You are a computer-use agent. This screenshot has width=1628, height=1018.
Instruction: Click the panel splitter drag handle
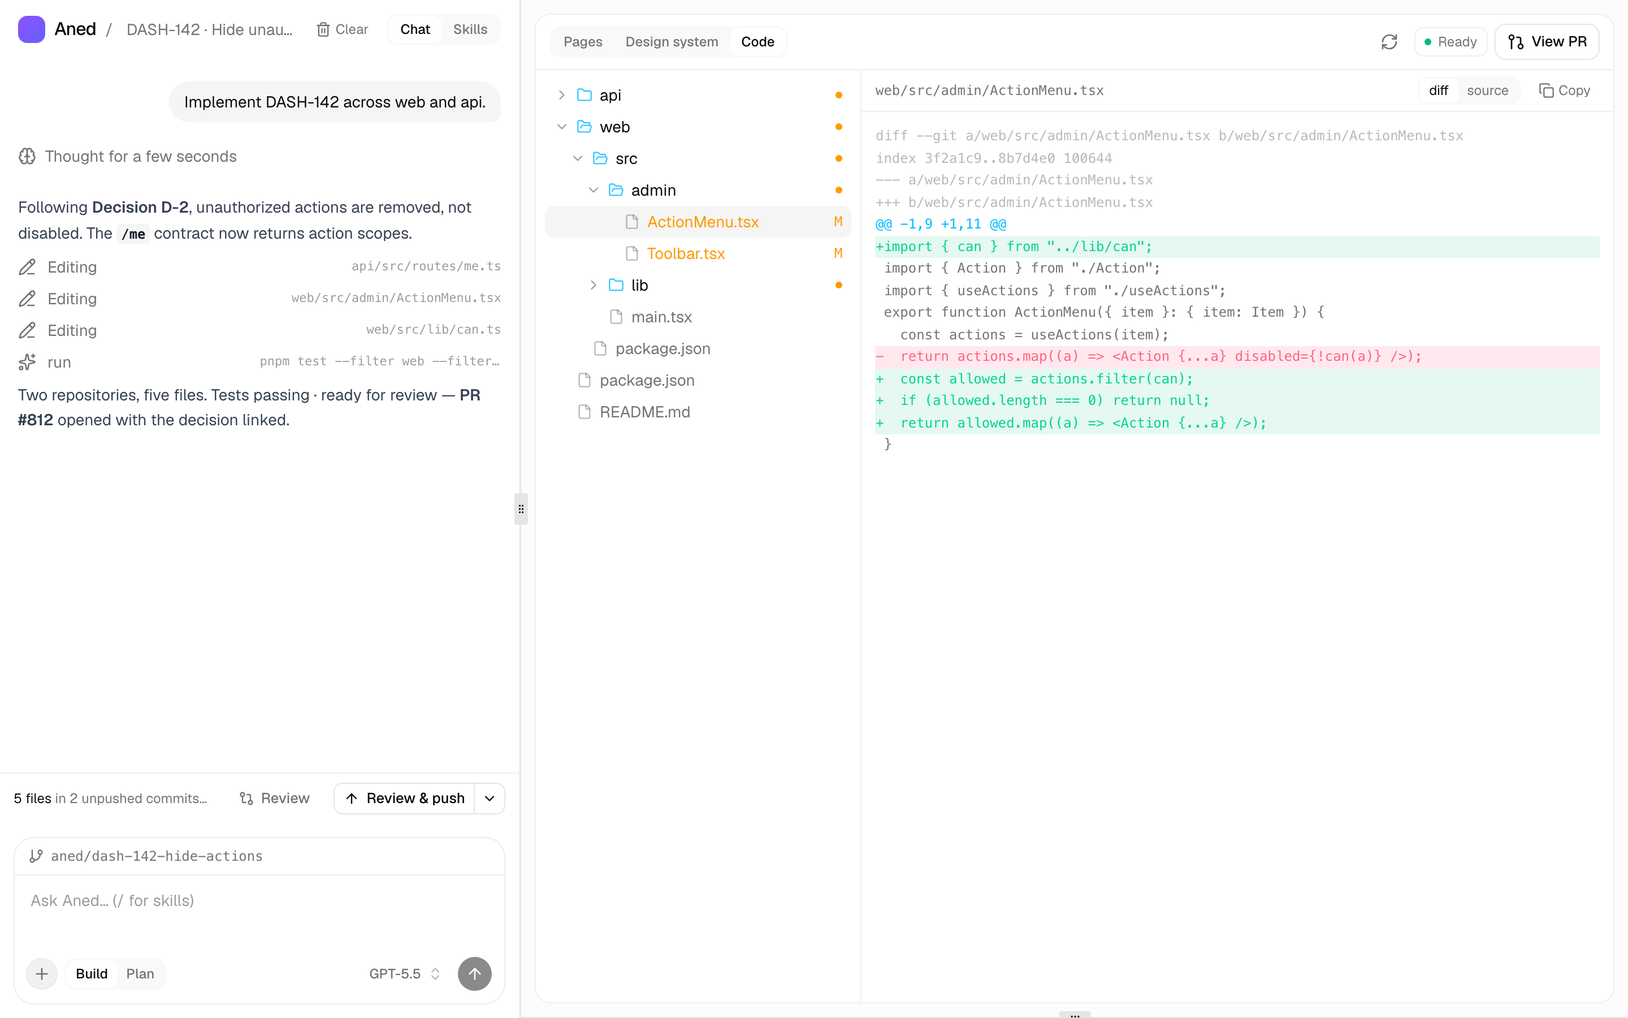[521, 509]
